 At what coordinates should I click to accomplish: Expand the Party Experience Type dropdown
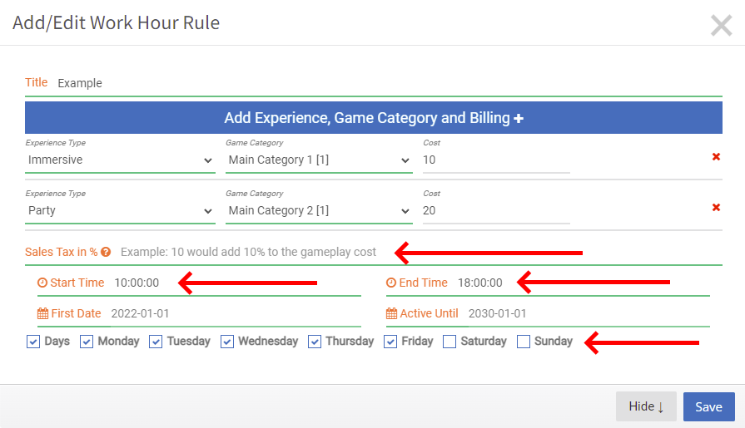tap(120, 211)
